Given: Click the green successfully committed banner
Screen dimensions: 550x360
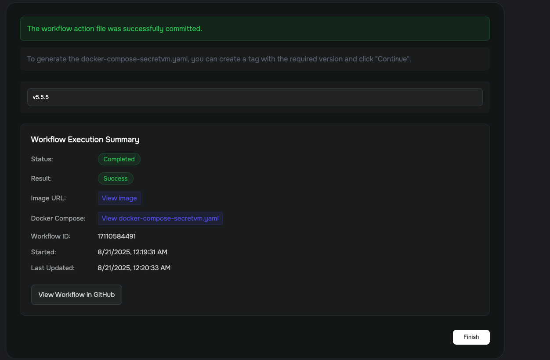Looking at the screenshot, I should (255, 29).
